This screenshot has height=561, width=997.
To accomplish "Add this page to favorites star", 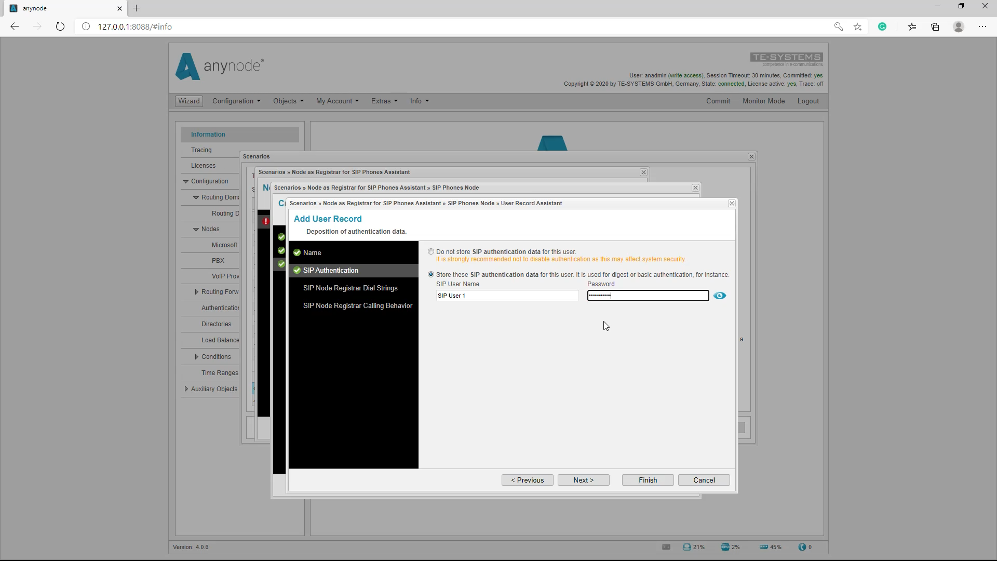I will [857, 26].
